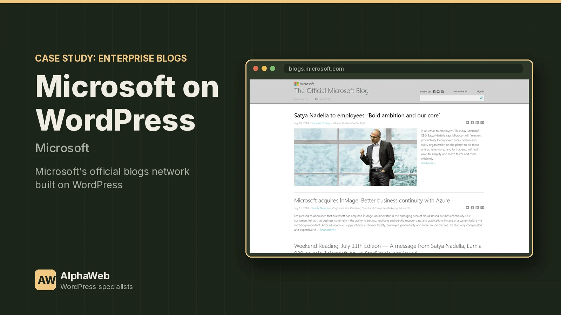Share Satya Nadella article on Facebook

(x=472, y=122)
